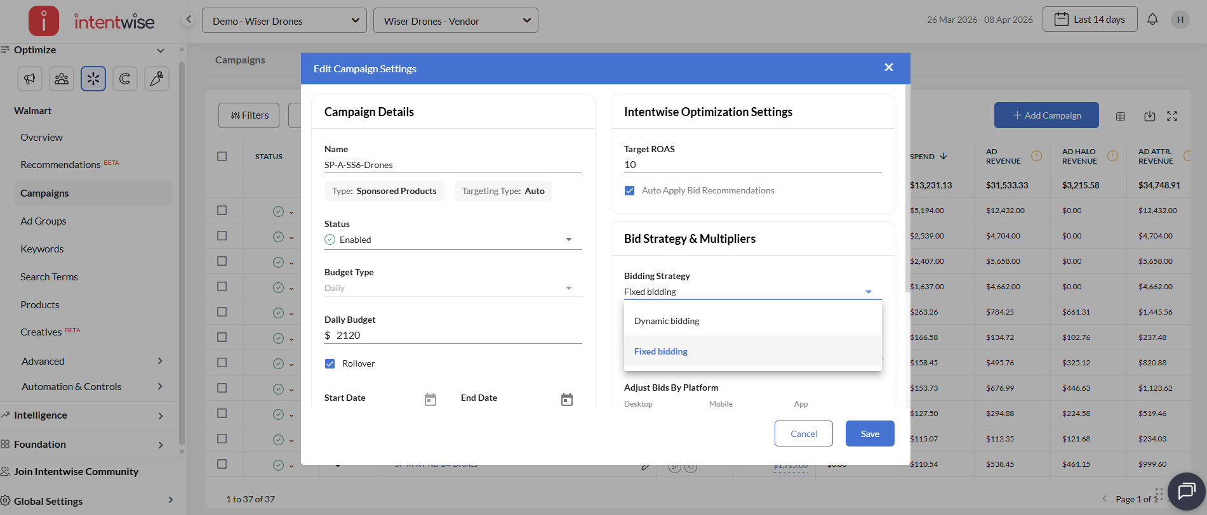
Task: Open the End Date calendar picker
Action: (x=567, y=400)
